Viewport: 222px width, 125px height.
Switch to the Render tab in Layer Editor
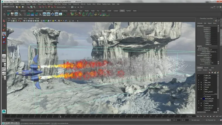(206, 68)
